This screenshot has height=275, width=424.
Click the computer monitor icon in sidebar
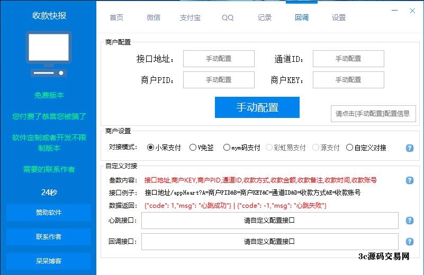[49, 54]
